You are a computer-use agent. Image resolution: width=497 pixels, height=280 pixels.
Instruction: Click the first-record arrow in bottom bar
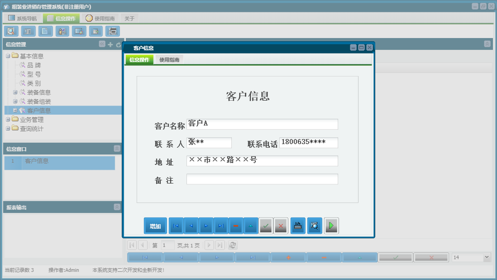[145, 257]
